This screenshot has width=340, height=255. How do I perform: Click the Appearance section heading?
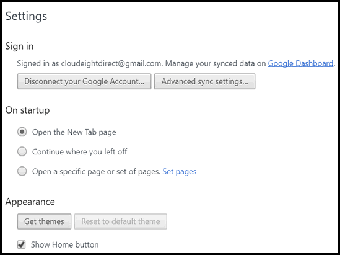pyautogui.click(x=30, y=202)
